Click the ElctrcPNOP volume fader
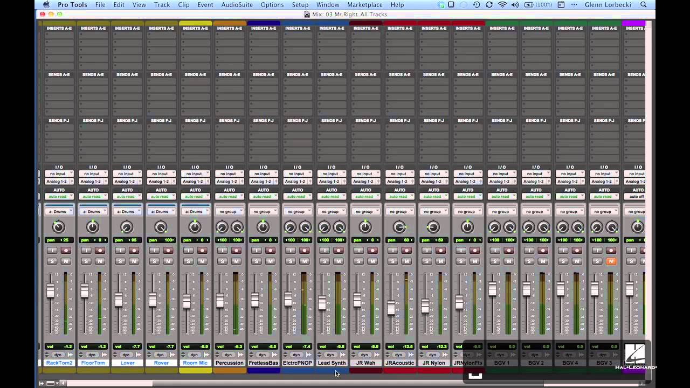The image size is (690, 388). 288,299
